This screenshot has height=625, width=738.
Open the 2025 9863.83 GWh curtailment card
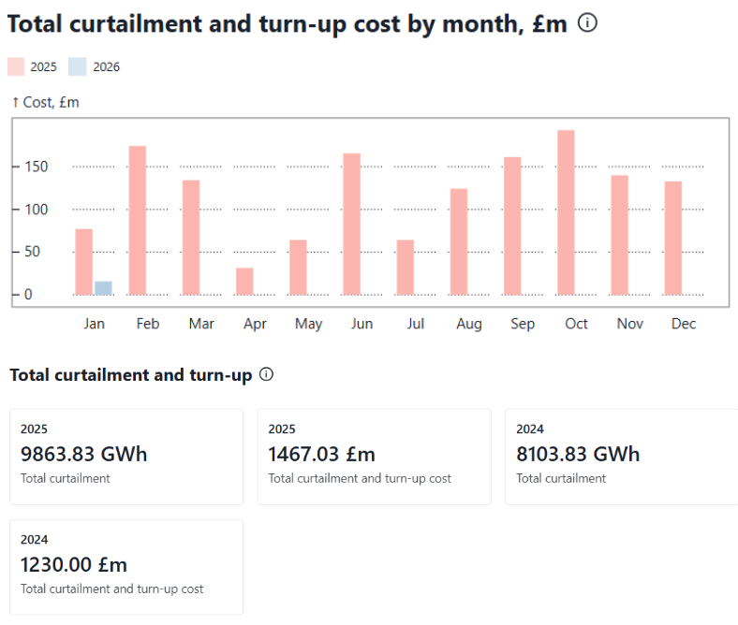[126, 457]
